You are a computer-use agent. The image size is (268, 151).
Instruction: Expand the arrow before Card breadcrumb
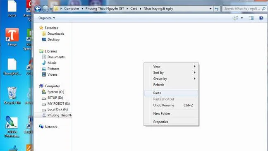point(127,9)
